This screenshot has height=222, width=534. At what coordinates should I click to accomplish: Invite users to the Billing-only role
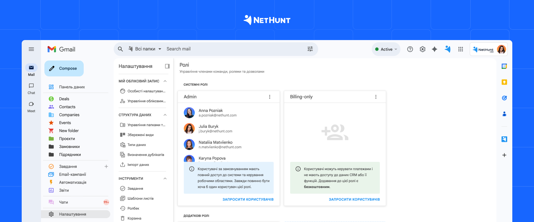coord(354,199)
